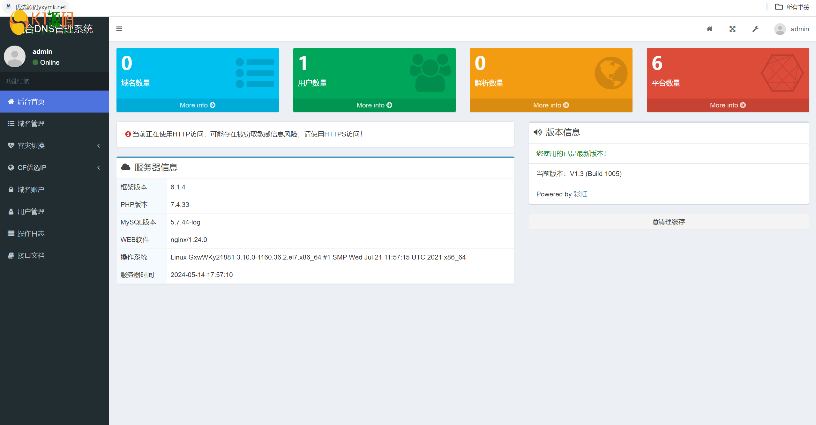Click the wrench settings icon
The width and height of the screenshot is (816, 425).
point(755,29)
